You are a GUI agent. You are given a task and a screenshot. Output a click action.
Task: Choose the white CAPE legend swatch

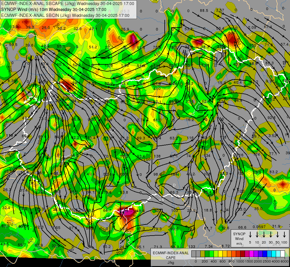(x=283, y=254)
